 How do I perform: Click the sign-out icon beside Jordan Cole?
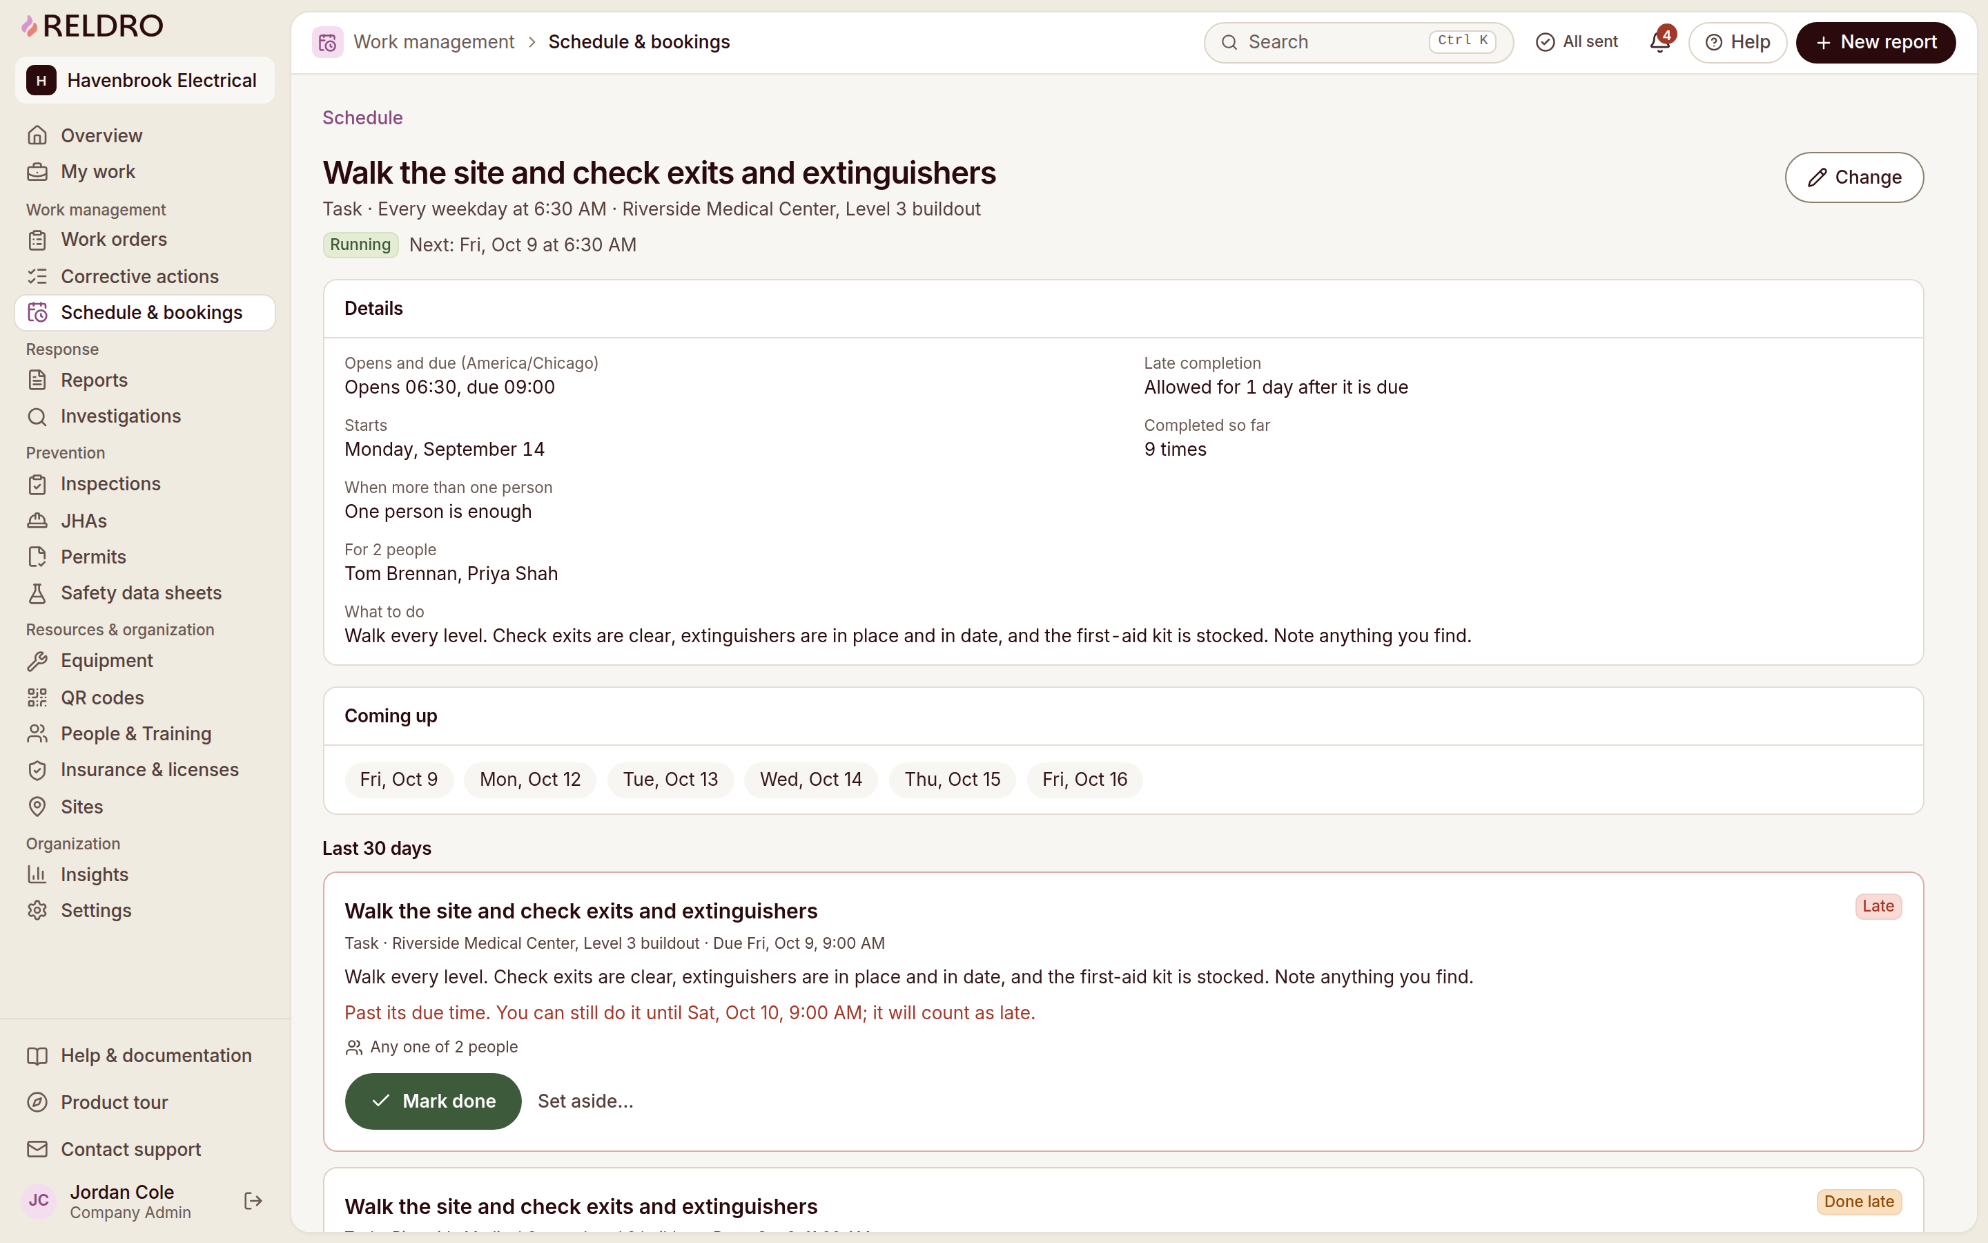coord(253,1201)
